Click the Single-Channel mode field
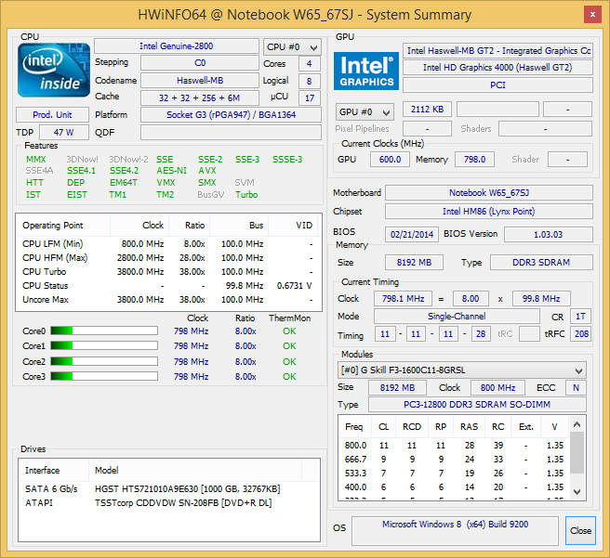The width and height of the screenshot is (610, 558). coord(457,317)
